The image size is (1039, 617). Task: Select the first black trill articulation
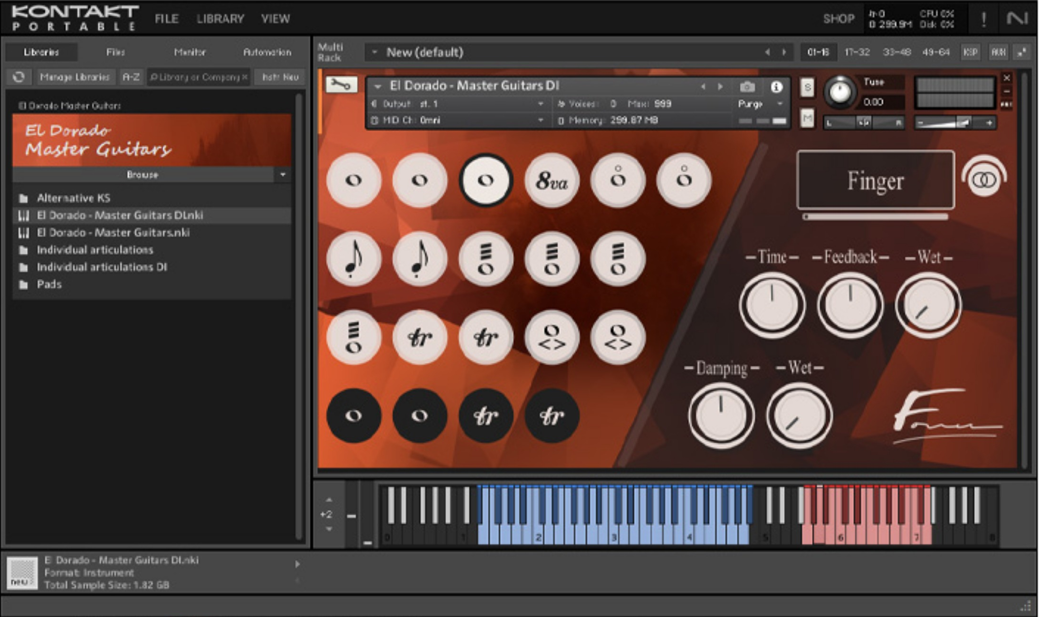click(486, 416)
